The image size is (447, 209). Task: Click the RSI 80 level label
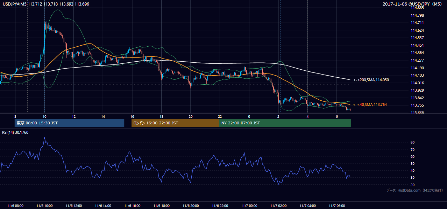pos(412,142)
